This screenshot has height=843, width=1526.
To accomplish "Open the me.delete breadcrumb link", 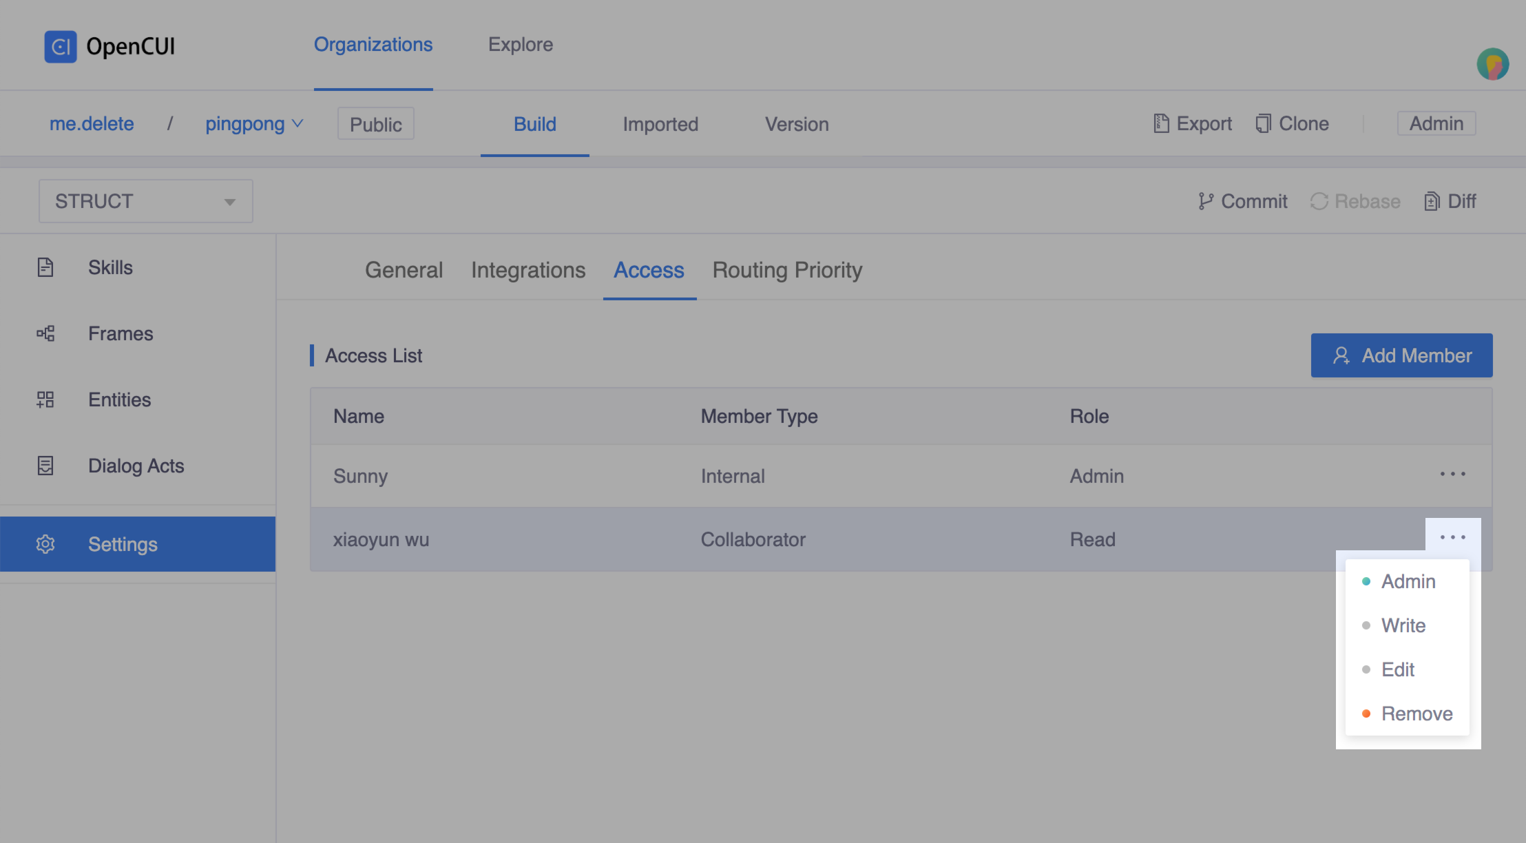I will pos(92,124).
